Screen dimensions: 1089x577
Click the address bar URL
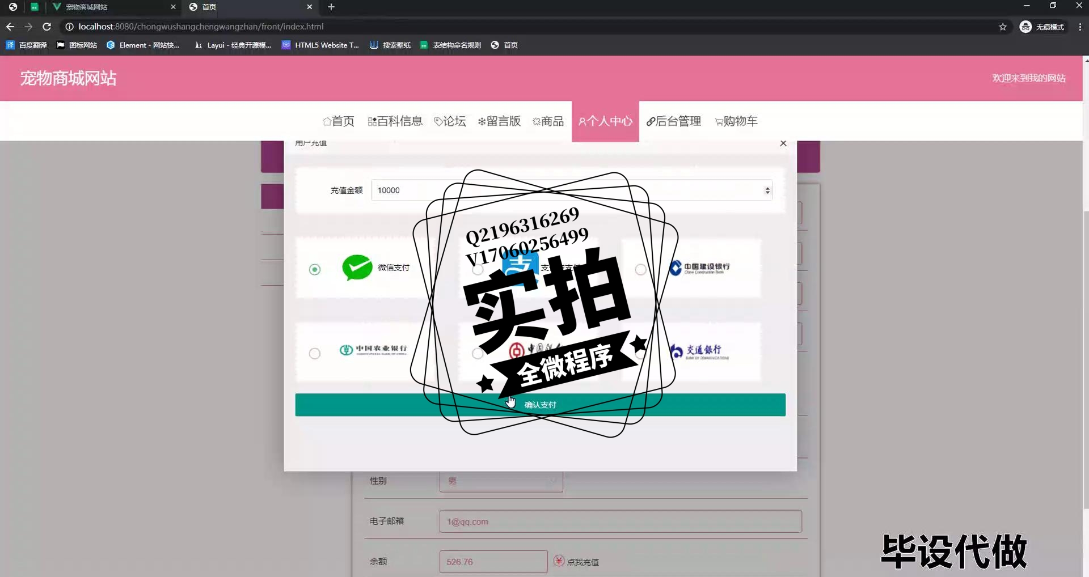click(201, 27)
